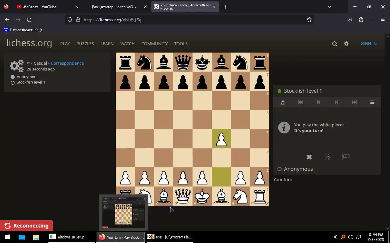Click the taskbar window preview thumbnail
This screenshot has width=390, height=243.
click(x=124, y=212)
